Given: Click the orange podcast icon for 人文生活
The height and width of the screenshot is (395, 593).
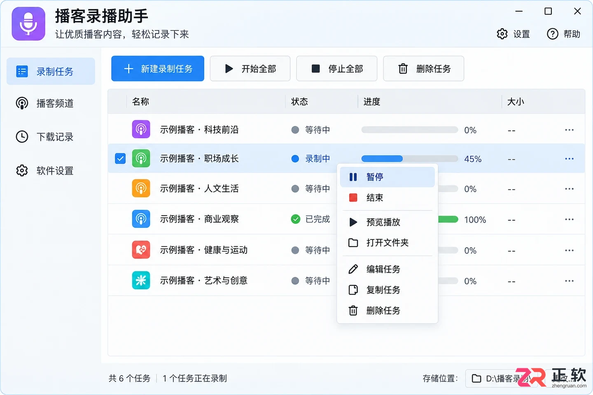Looking at the screenshot, I should (141, 188).
